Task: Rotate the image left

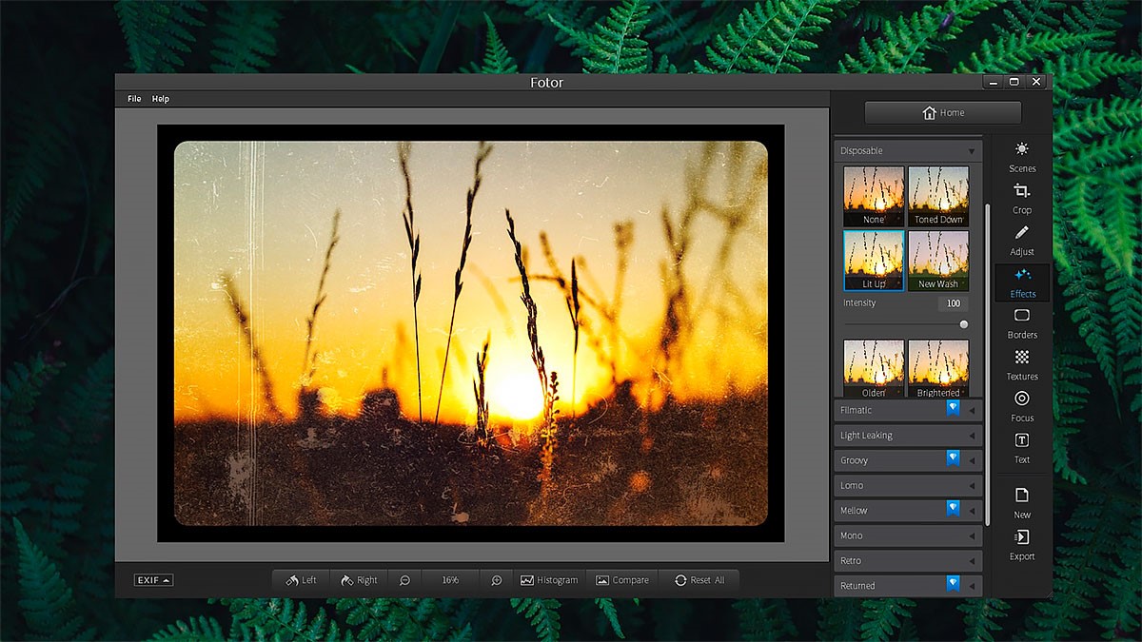Action: [x=301, y=580]
